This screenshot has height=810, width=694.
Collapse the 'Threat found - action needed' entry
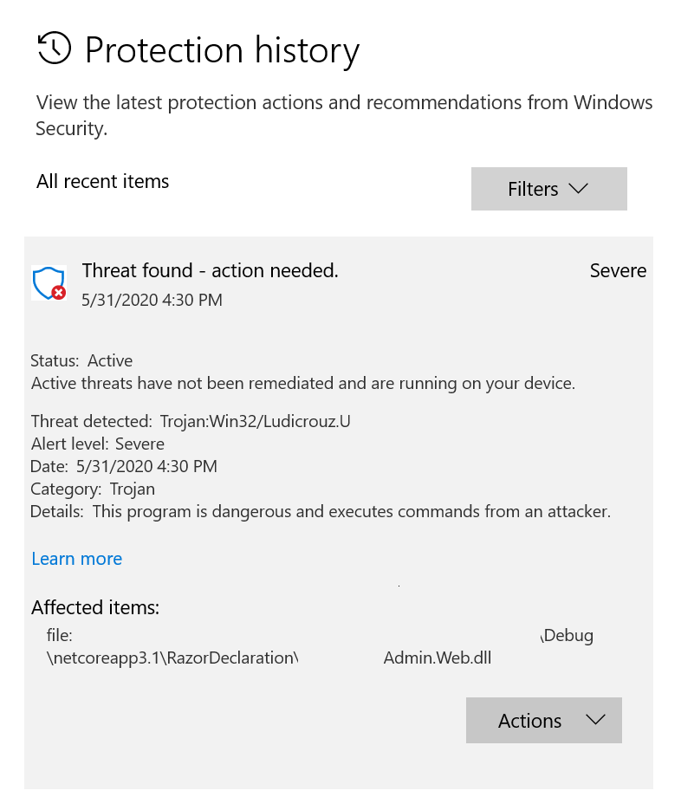210,271
